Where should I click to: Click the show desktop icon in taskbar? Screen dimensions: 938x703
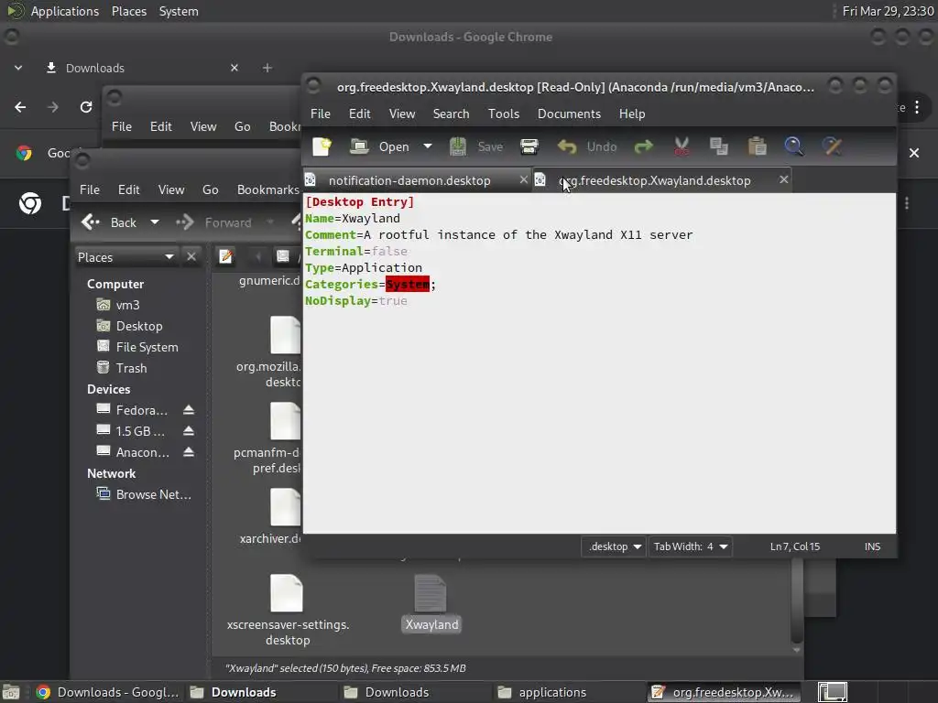coord(11,692)
